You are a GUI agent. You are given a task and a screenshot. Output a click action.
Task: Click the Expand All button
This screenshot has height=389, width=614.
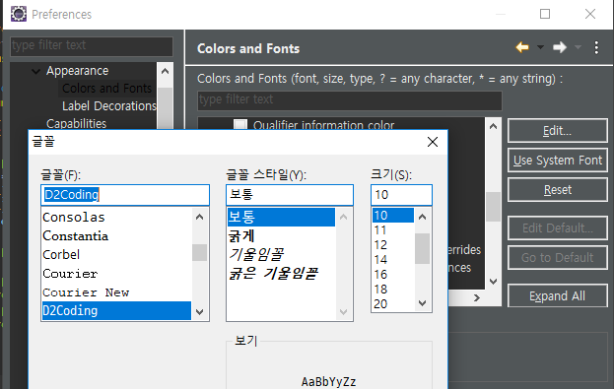(x=557, y=295)
